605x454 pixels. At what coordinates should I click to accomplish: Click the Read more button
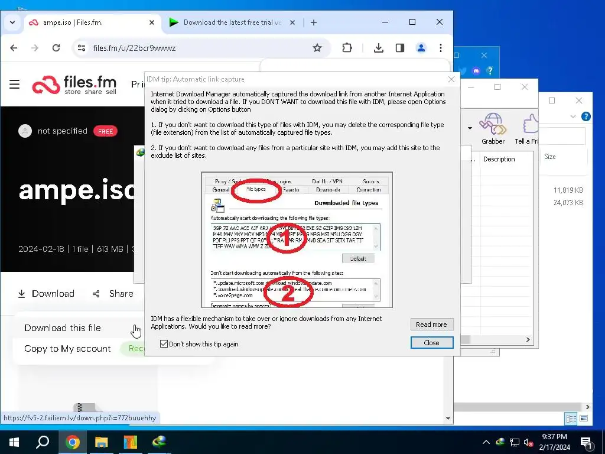tap(431, 325)
